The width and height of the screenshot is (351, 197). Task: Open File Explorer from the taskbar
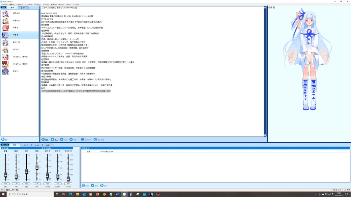coord(77,194)
